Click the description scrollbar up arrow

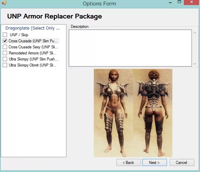coord(195,33)
